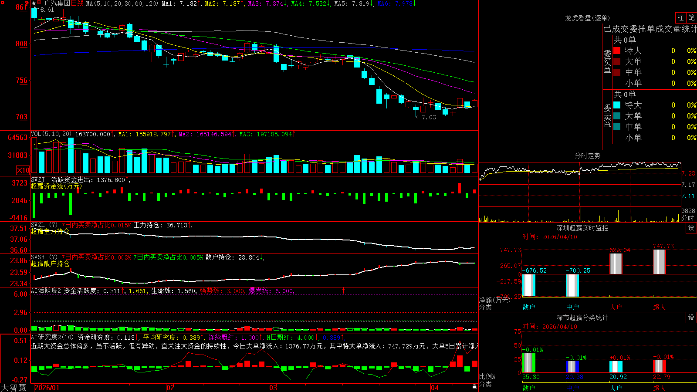The width and height of the screenshot is (697, 392).
Task: Click the 大智慧 logo in the bottom-left
Action: [x=14, y=388]
